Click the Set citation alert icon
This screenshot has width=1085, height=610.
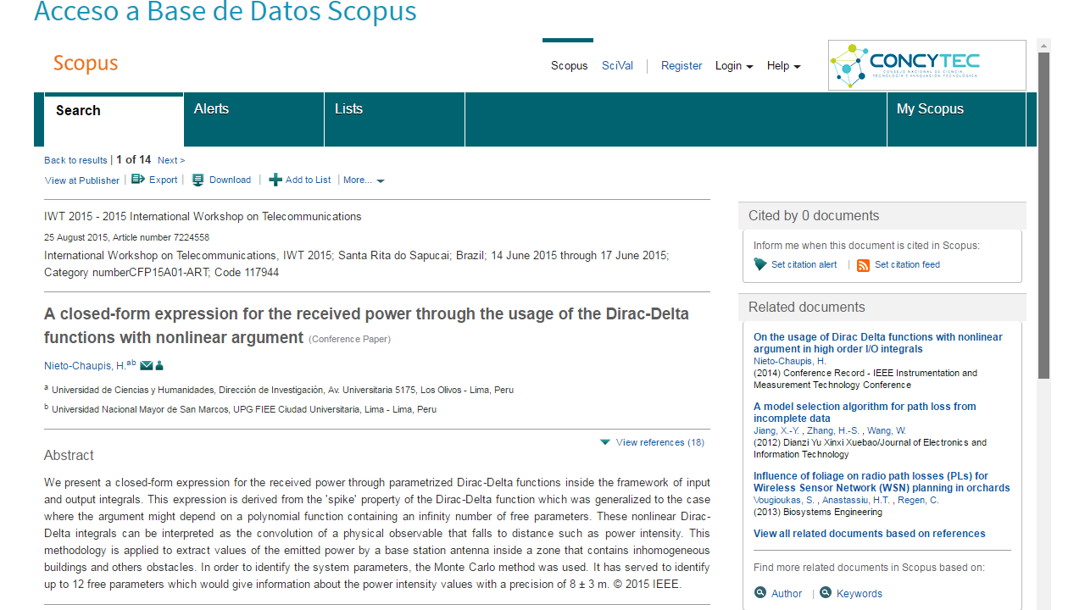[760, 265]
